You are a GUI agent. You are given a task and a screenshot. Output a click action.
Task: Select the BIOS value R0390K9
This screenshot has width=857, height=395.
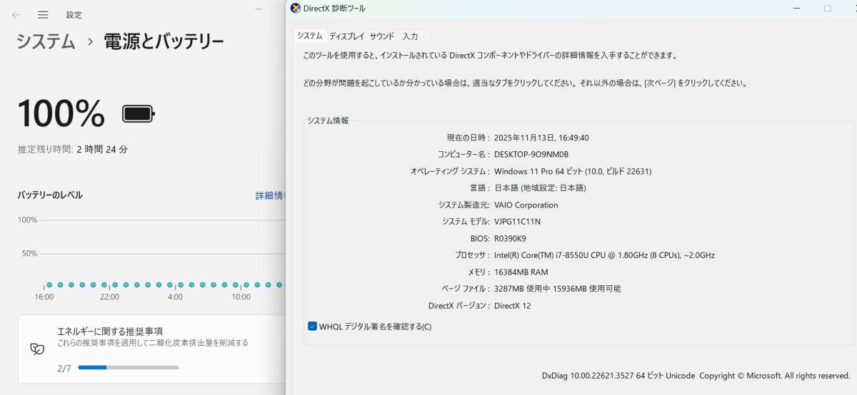click(x=510, y=239)
